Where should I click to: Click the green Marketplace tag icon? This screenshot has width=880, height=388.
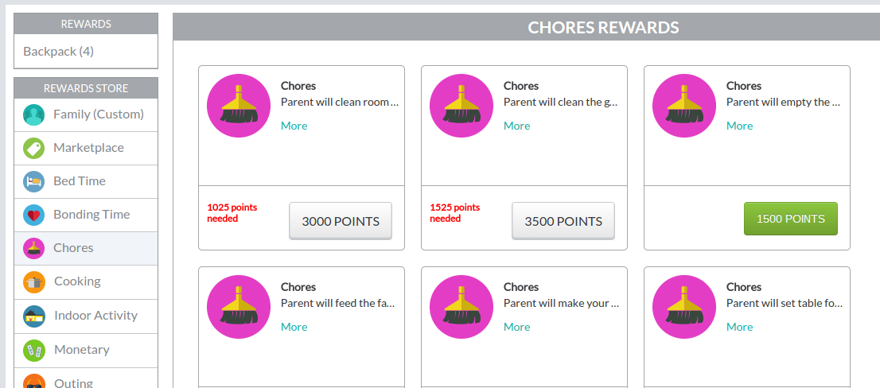[33, 149]
